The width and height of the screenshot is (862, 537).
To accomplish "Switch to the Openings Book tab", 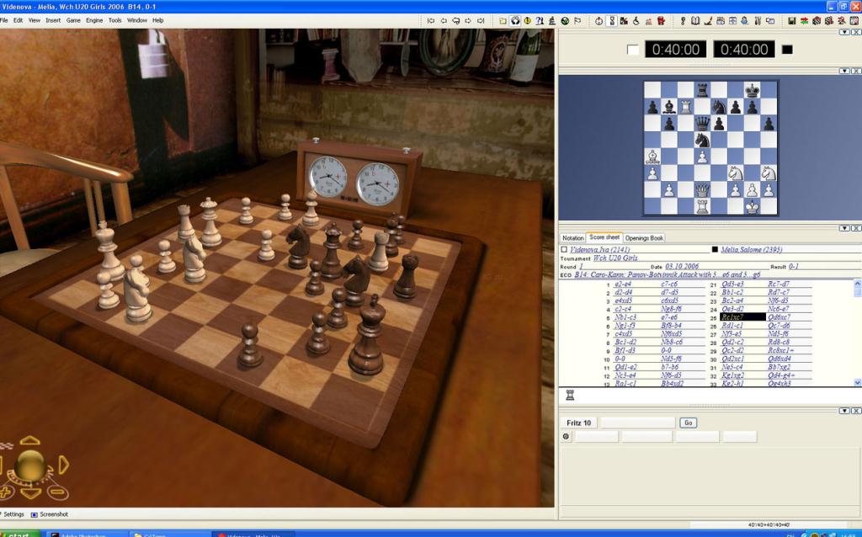I will (644, 238).
